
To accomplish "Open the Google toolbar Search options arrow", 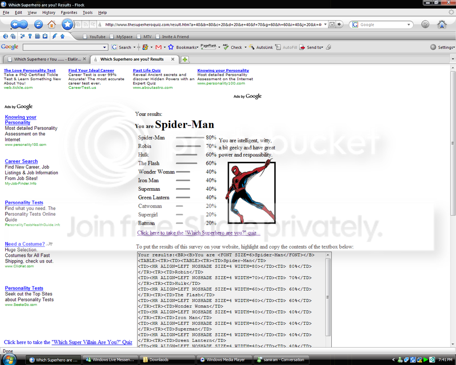I will 134,47.
